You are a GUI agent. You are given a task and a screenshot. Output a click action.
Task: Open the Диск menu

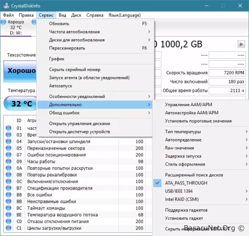(x=76, y=15)
